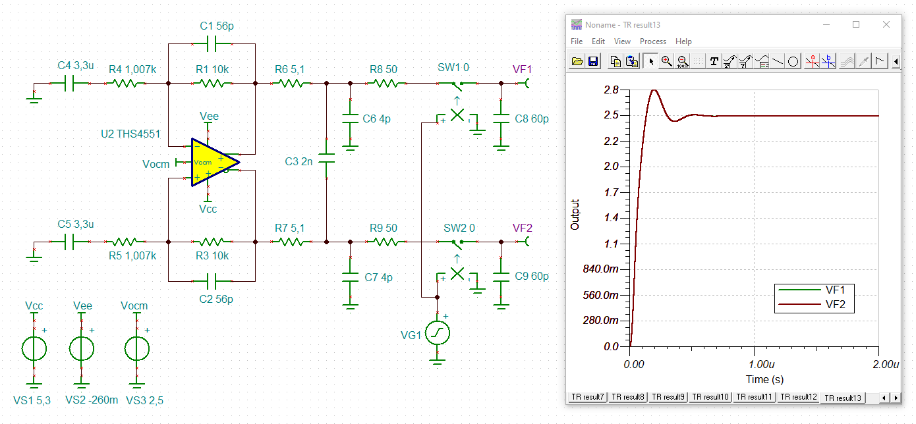
Task: Open the Help menu
Action: [x=684, y=41]
